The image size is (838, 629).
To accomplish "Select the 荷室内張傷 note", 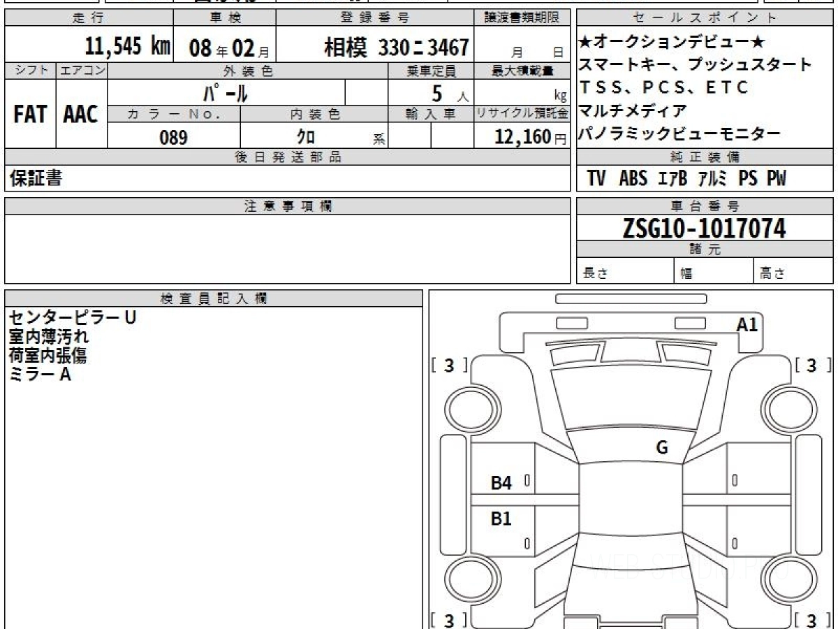I will click(x=48, y=356).
